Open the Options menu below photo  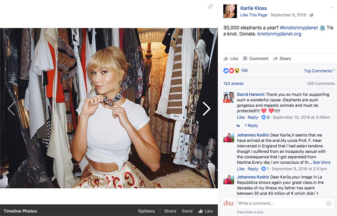pos(147,211)
